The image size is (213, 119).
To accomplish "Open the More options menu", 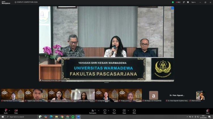I will tap(134, 111).
